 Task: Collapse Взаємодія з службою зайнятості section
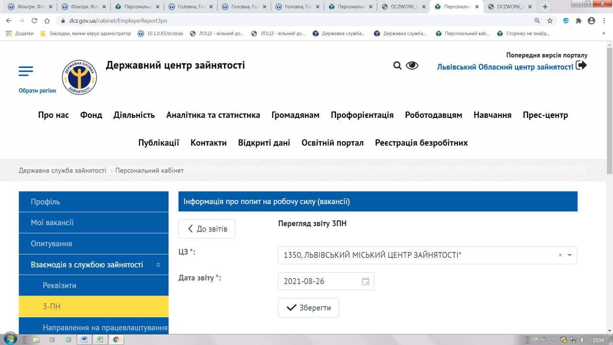pyautogui.click(x=158, y=264)
